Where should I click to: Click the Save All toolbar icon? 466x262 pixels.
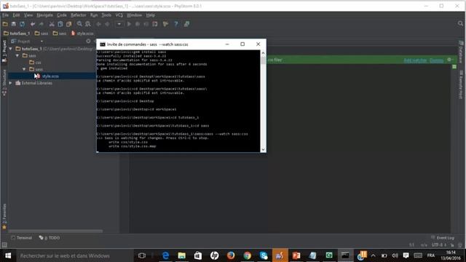(14, 24)
